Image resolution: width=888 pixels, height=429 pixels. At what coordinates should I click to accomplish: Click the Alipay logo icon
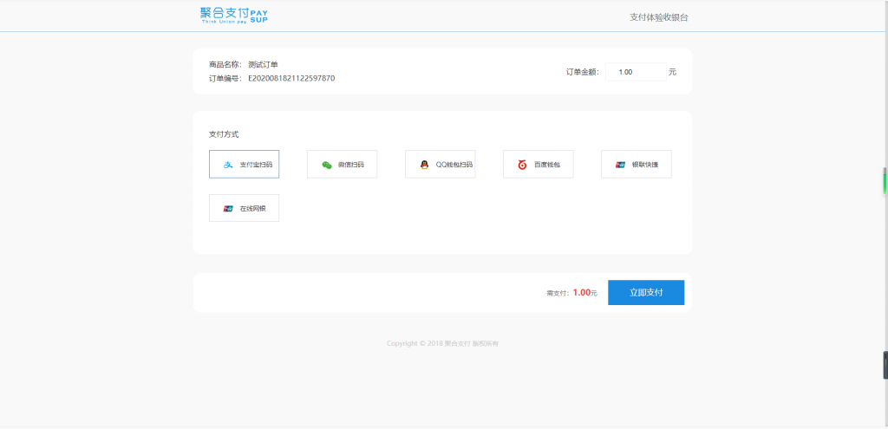tap(228, 165)
